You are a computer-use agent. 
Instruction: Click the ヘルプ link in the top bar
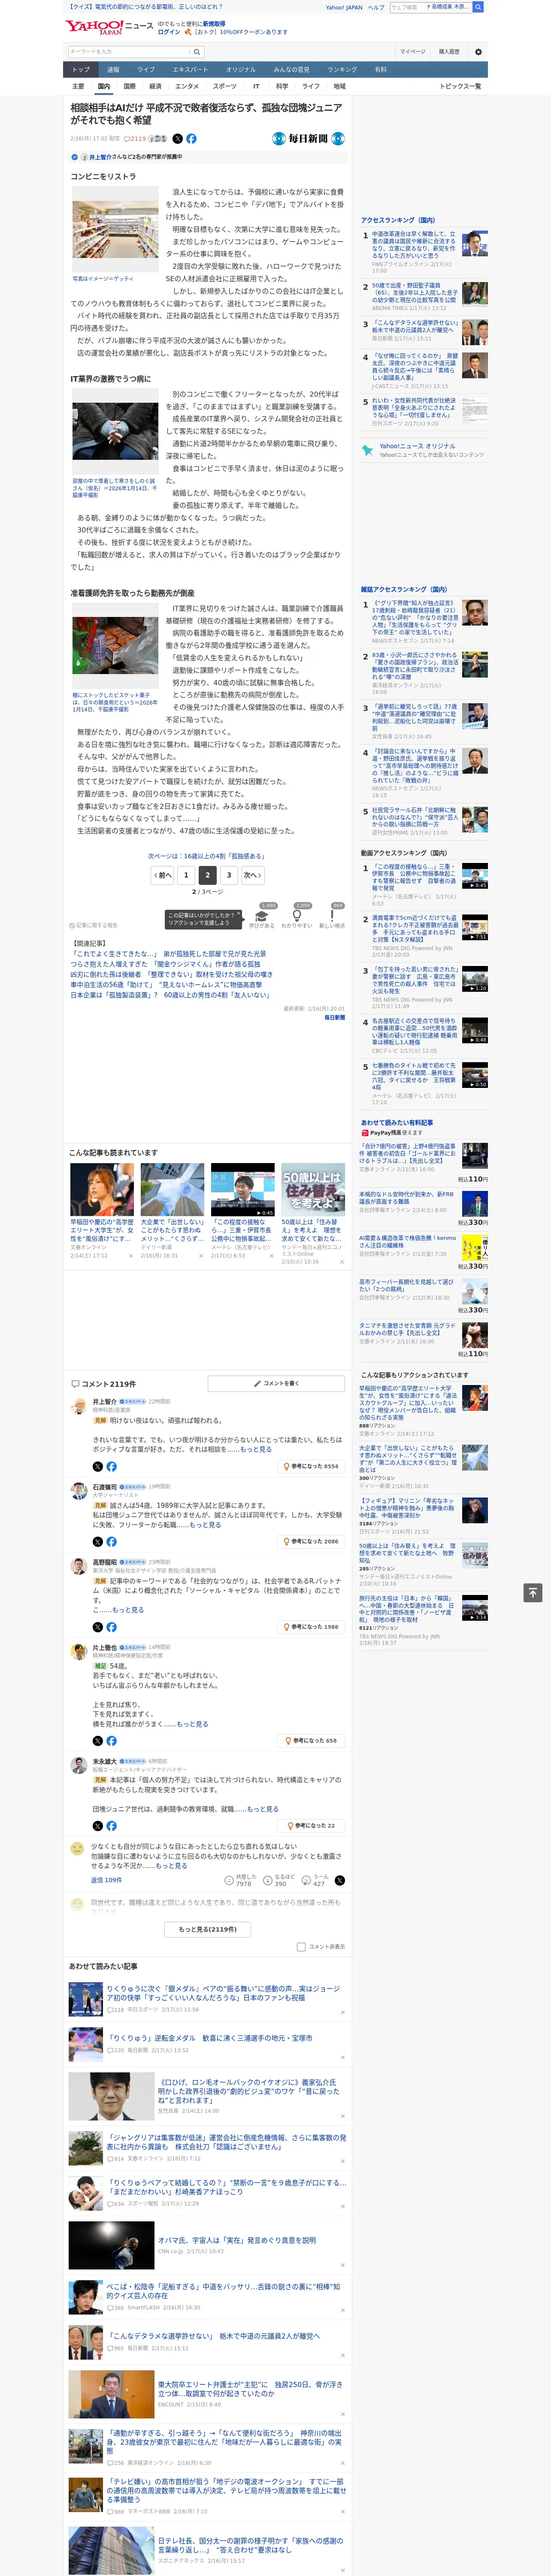[375, 7]
